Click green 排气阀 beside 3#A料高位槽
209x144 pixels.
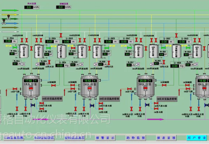click(129, 47)
